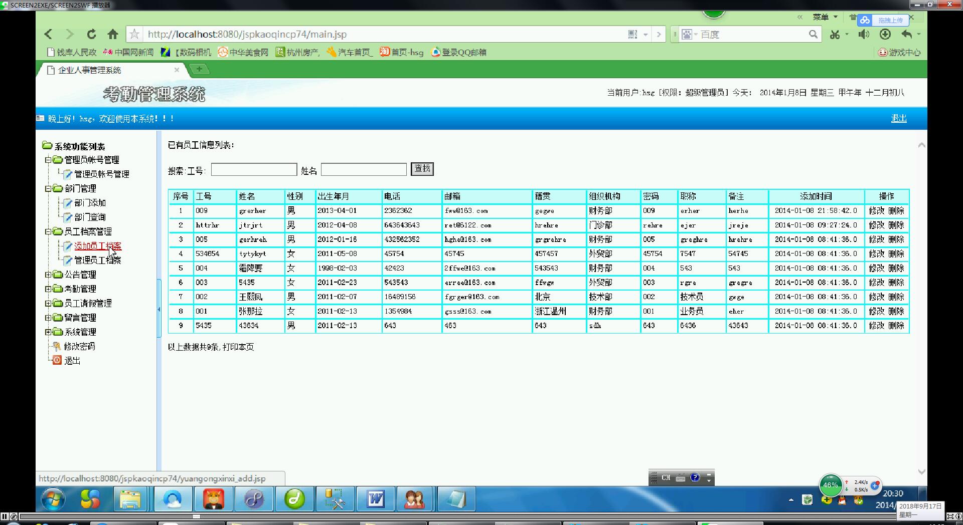Click the 工号 search input field

point(254,170)
